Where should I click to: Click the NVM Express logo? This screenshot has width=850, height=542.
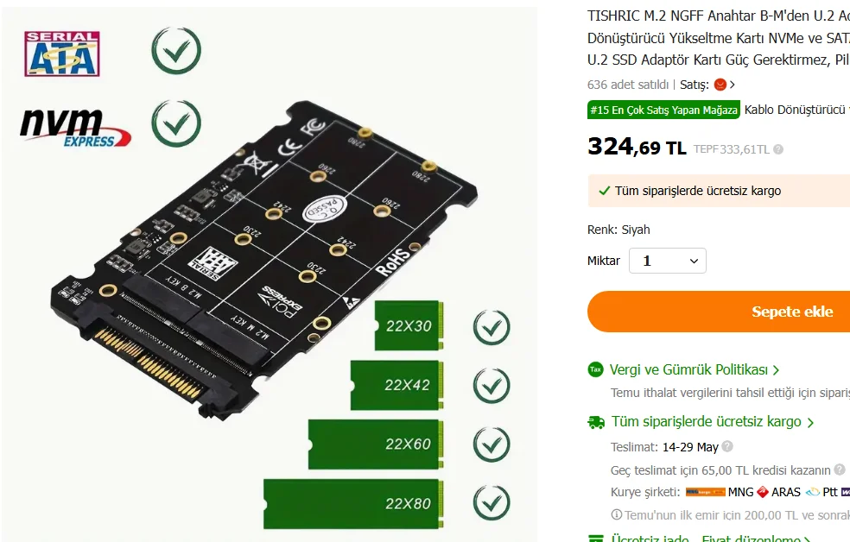tap(75, 127)
